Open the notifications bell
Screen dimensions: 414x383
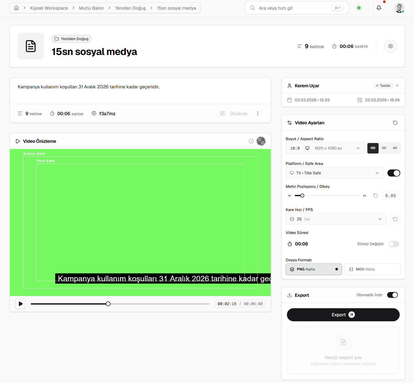[379, 8]
